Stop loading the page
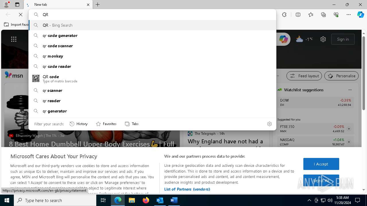The image size is (367, 206). point(21,15)
